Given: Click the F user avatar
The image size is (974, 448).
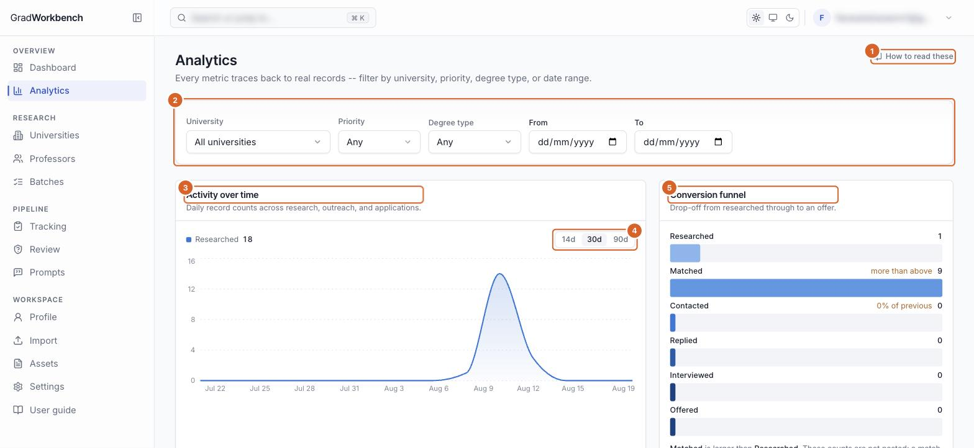Looking at the screenshot, I should point(822,18).
